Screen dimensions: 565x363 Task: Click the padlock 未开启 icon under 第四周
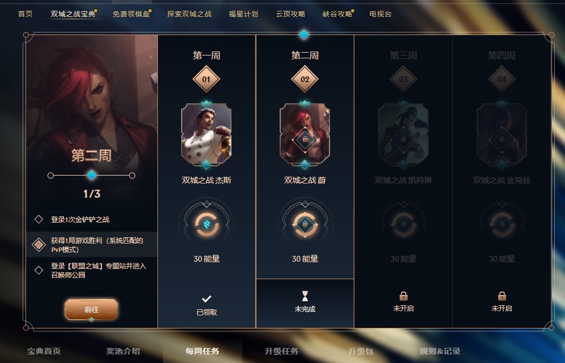tap(502, 296)
